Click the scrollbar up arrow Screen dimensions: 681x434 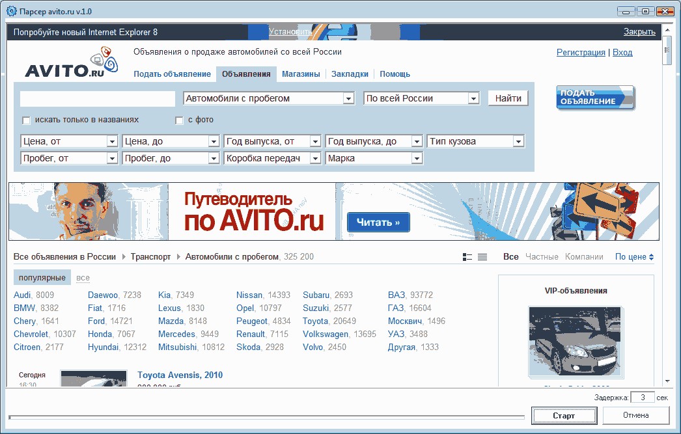click(667, 31)
